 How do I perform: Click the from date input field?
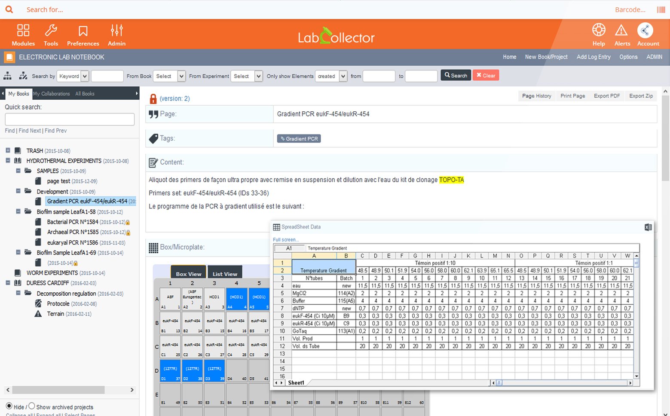pos(379,76)
